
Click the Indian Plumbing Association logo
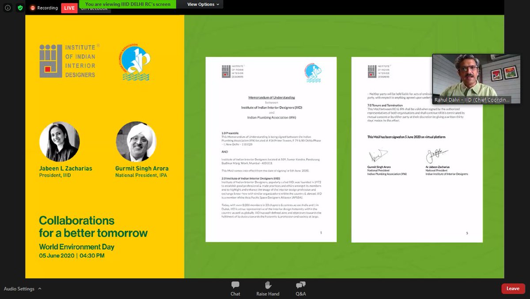tap(134, 62)
